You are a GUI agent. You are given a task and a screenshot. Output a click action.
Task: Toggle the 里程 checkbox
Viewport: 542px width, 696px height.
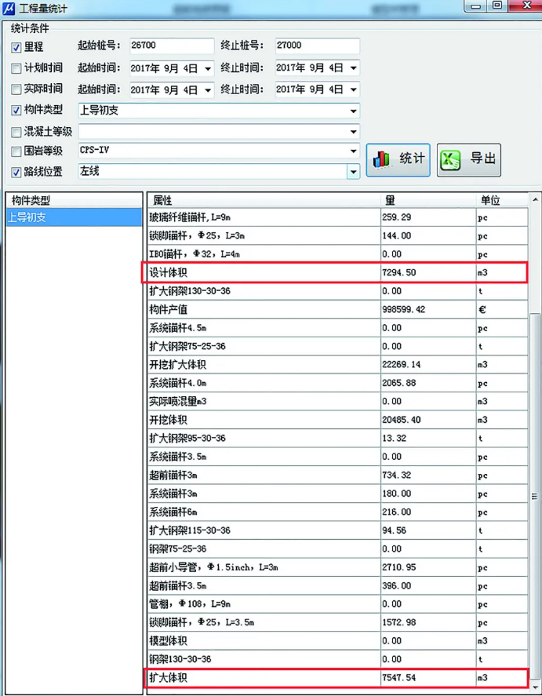coord(16,47)
